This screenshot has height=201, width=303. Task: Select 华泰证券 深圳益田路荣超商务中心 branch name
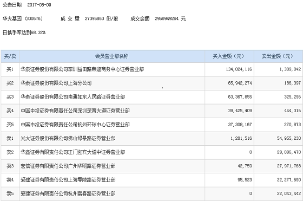pyautogui.click(x=82, y=69)
